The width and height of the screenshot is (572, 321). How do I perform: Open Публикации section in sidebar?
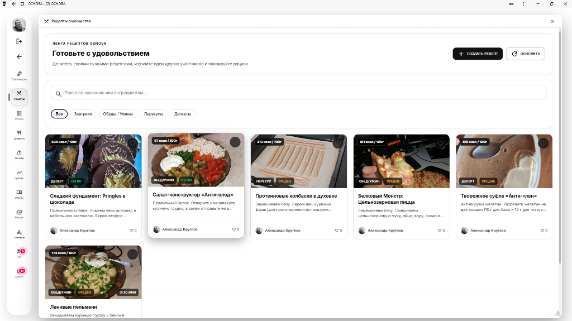(x=19, y=75)
